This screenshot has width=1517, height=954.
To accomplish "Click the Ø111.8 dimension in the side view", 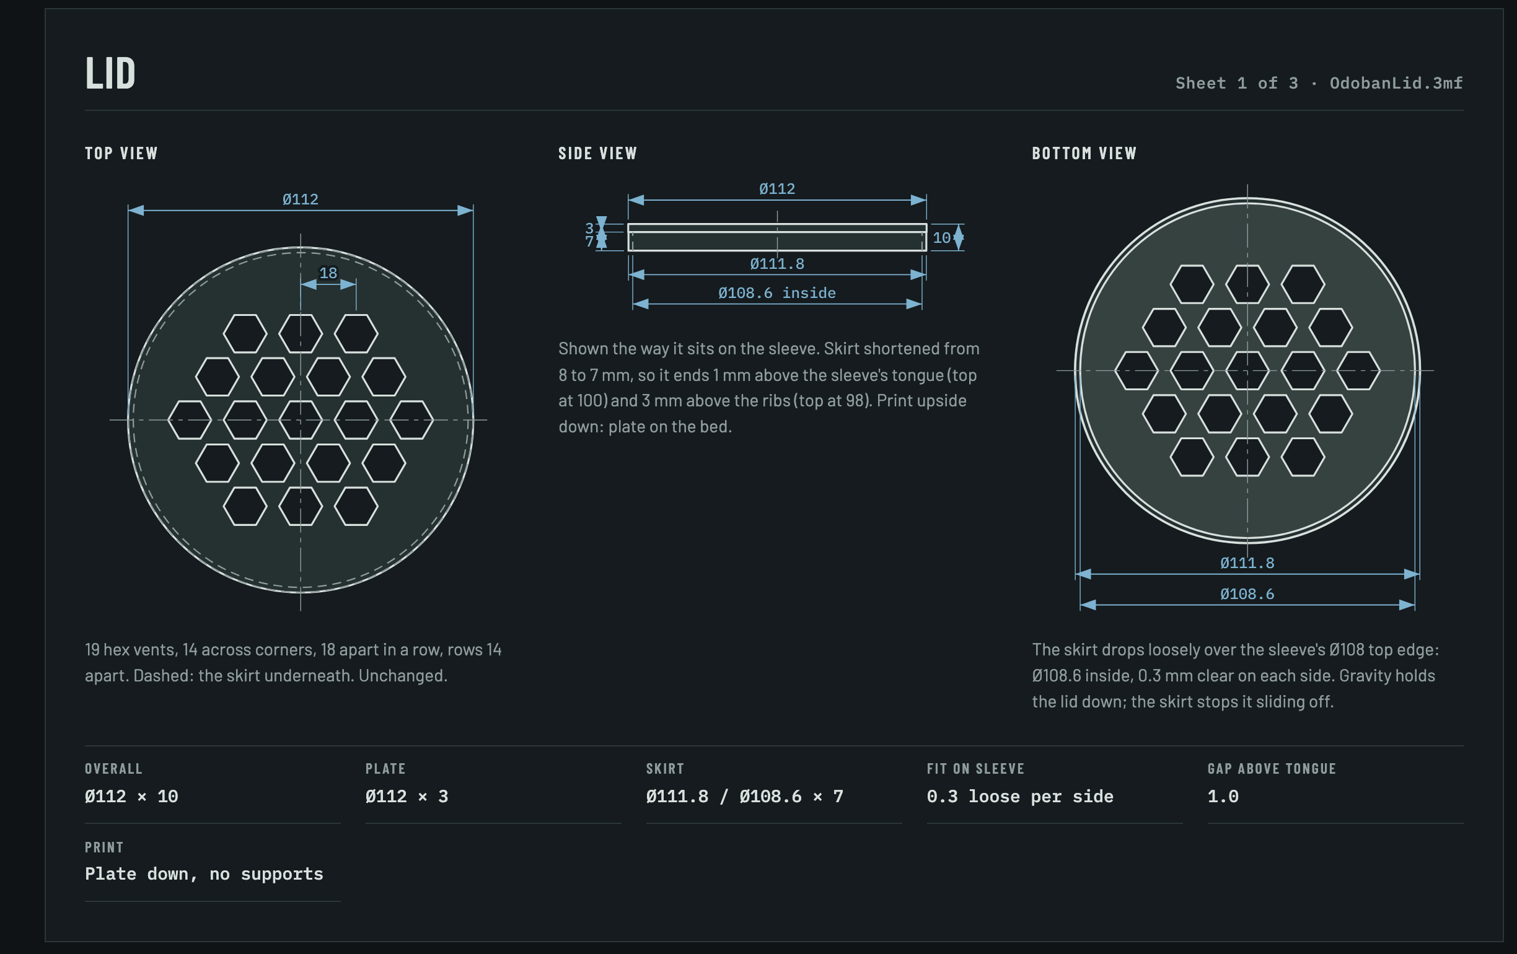I will (x=776, y=264).
